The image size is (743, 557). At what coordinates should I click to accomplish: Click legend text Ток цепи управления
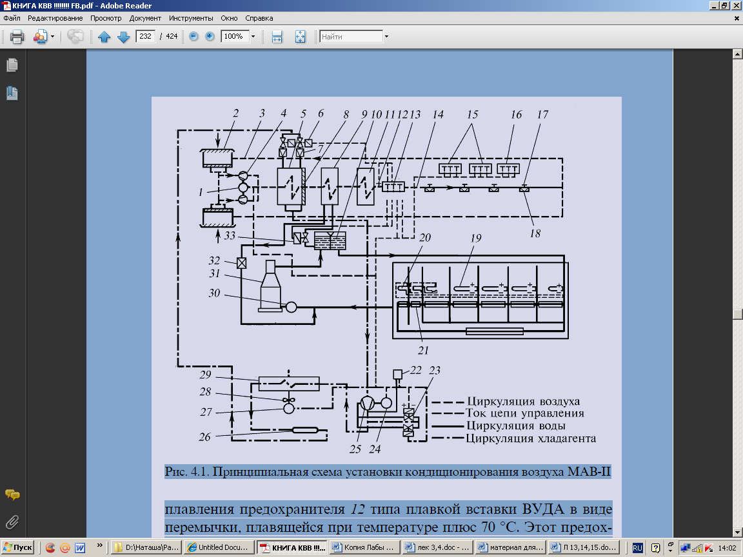pyautogui.click(x=525, y=413)
